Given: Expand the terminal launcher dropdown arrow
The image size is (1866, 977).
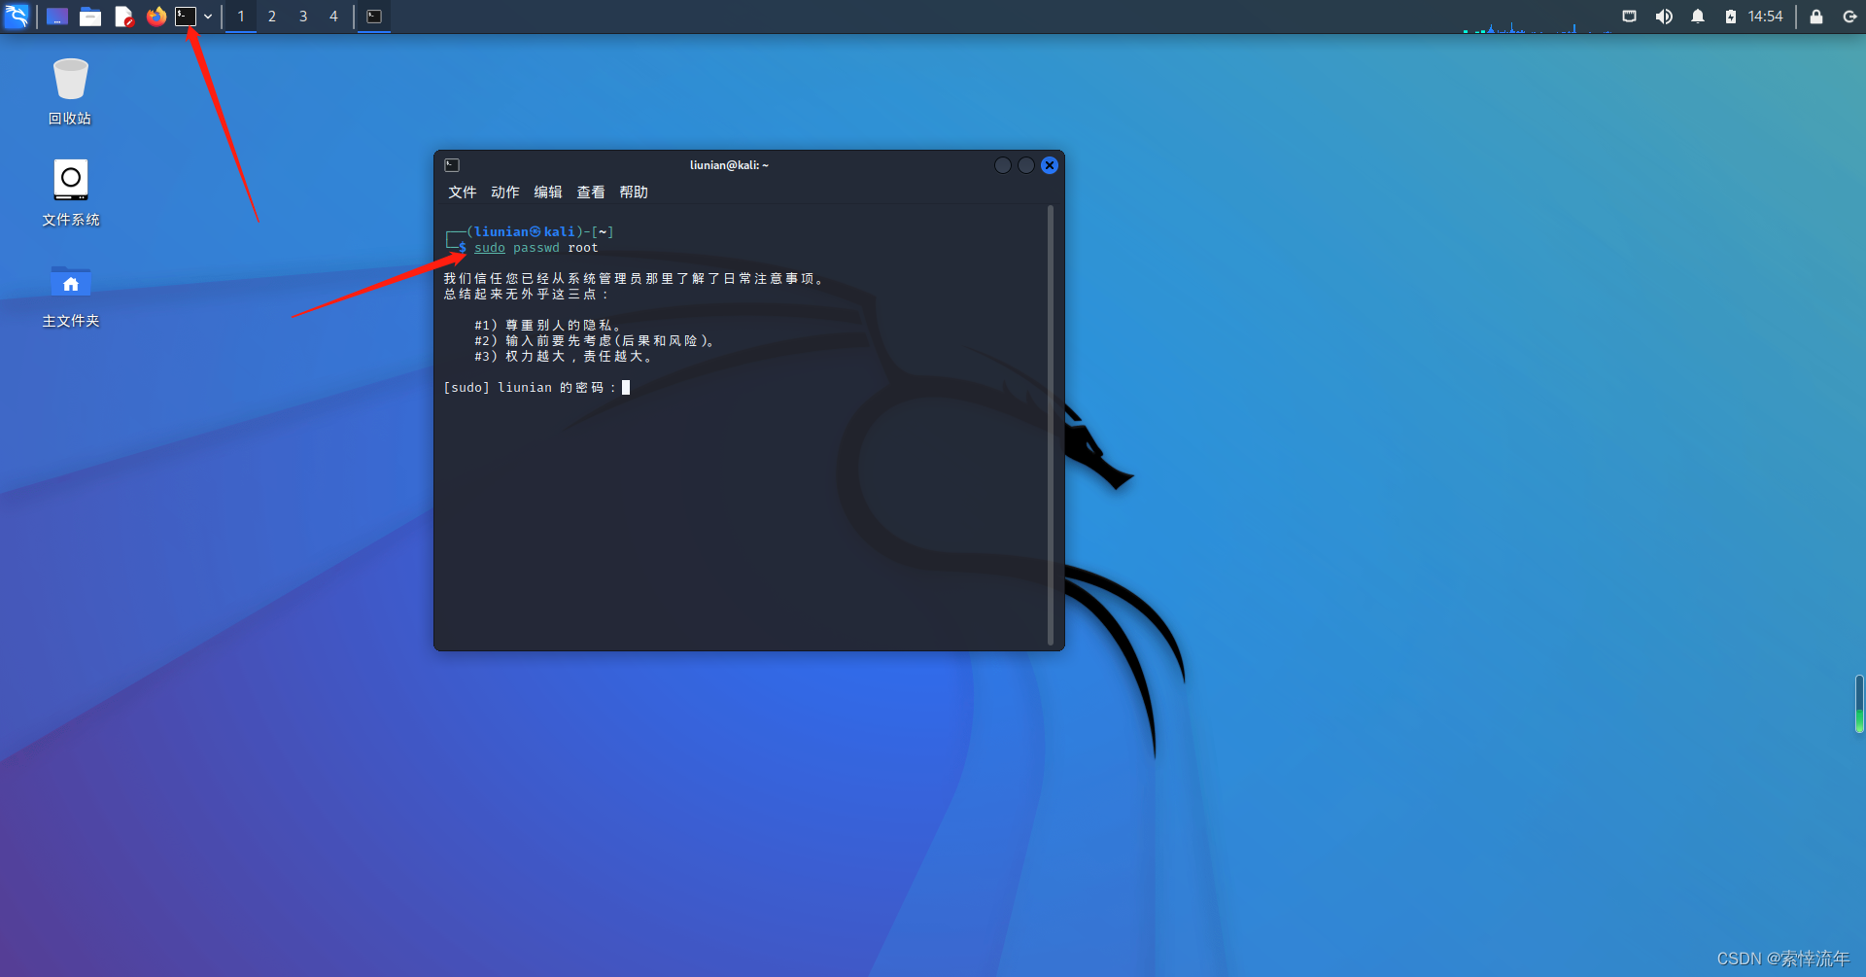Looking at the screenshot, I should pyautogui.click(x=208, y=17).
